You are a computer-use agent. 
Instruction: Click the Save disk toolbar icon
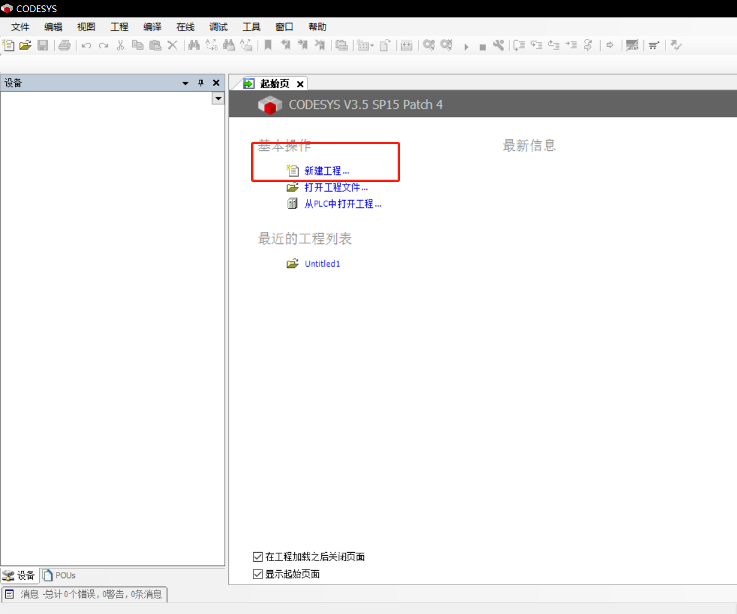pyautogui.click(x=43, y=45)
